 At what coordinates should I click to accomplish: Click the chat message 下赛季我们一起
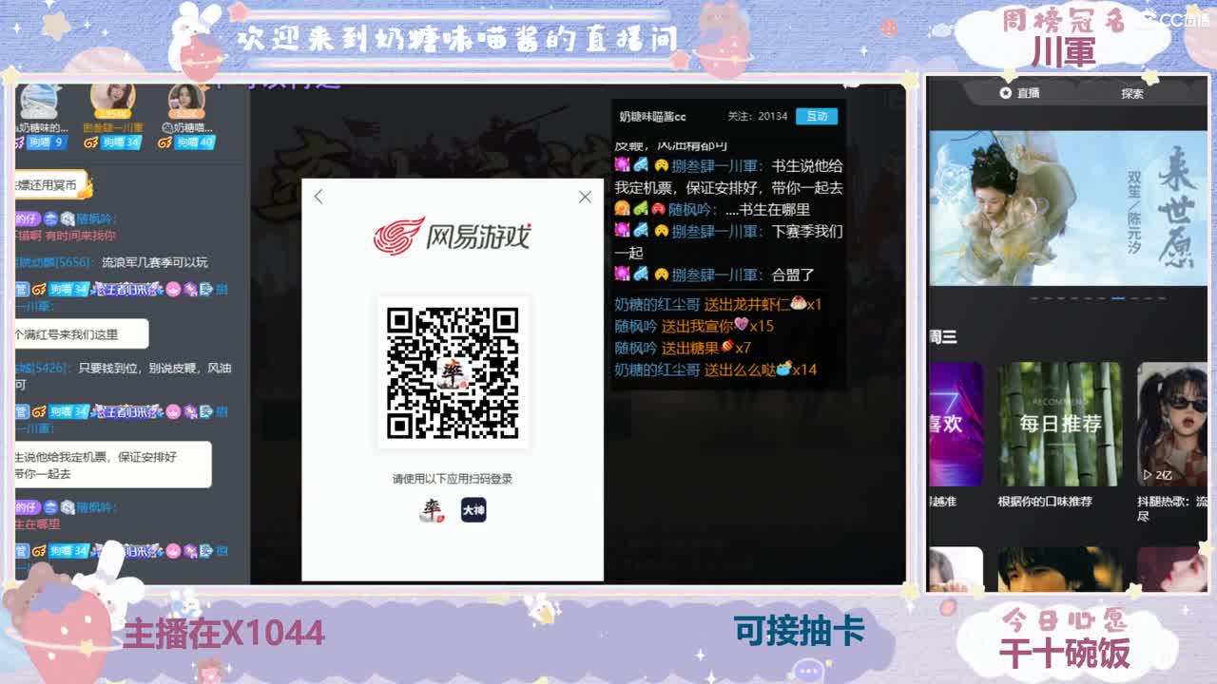coord(728,242)
